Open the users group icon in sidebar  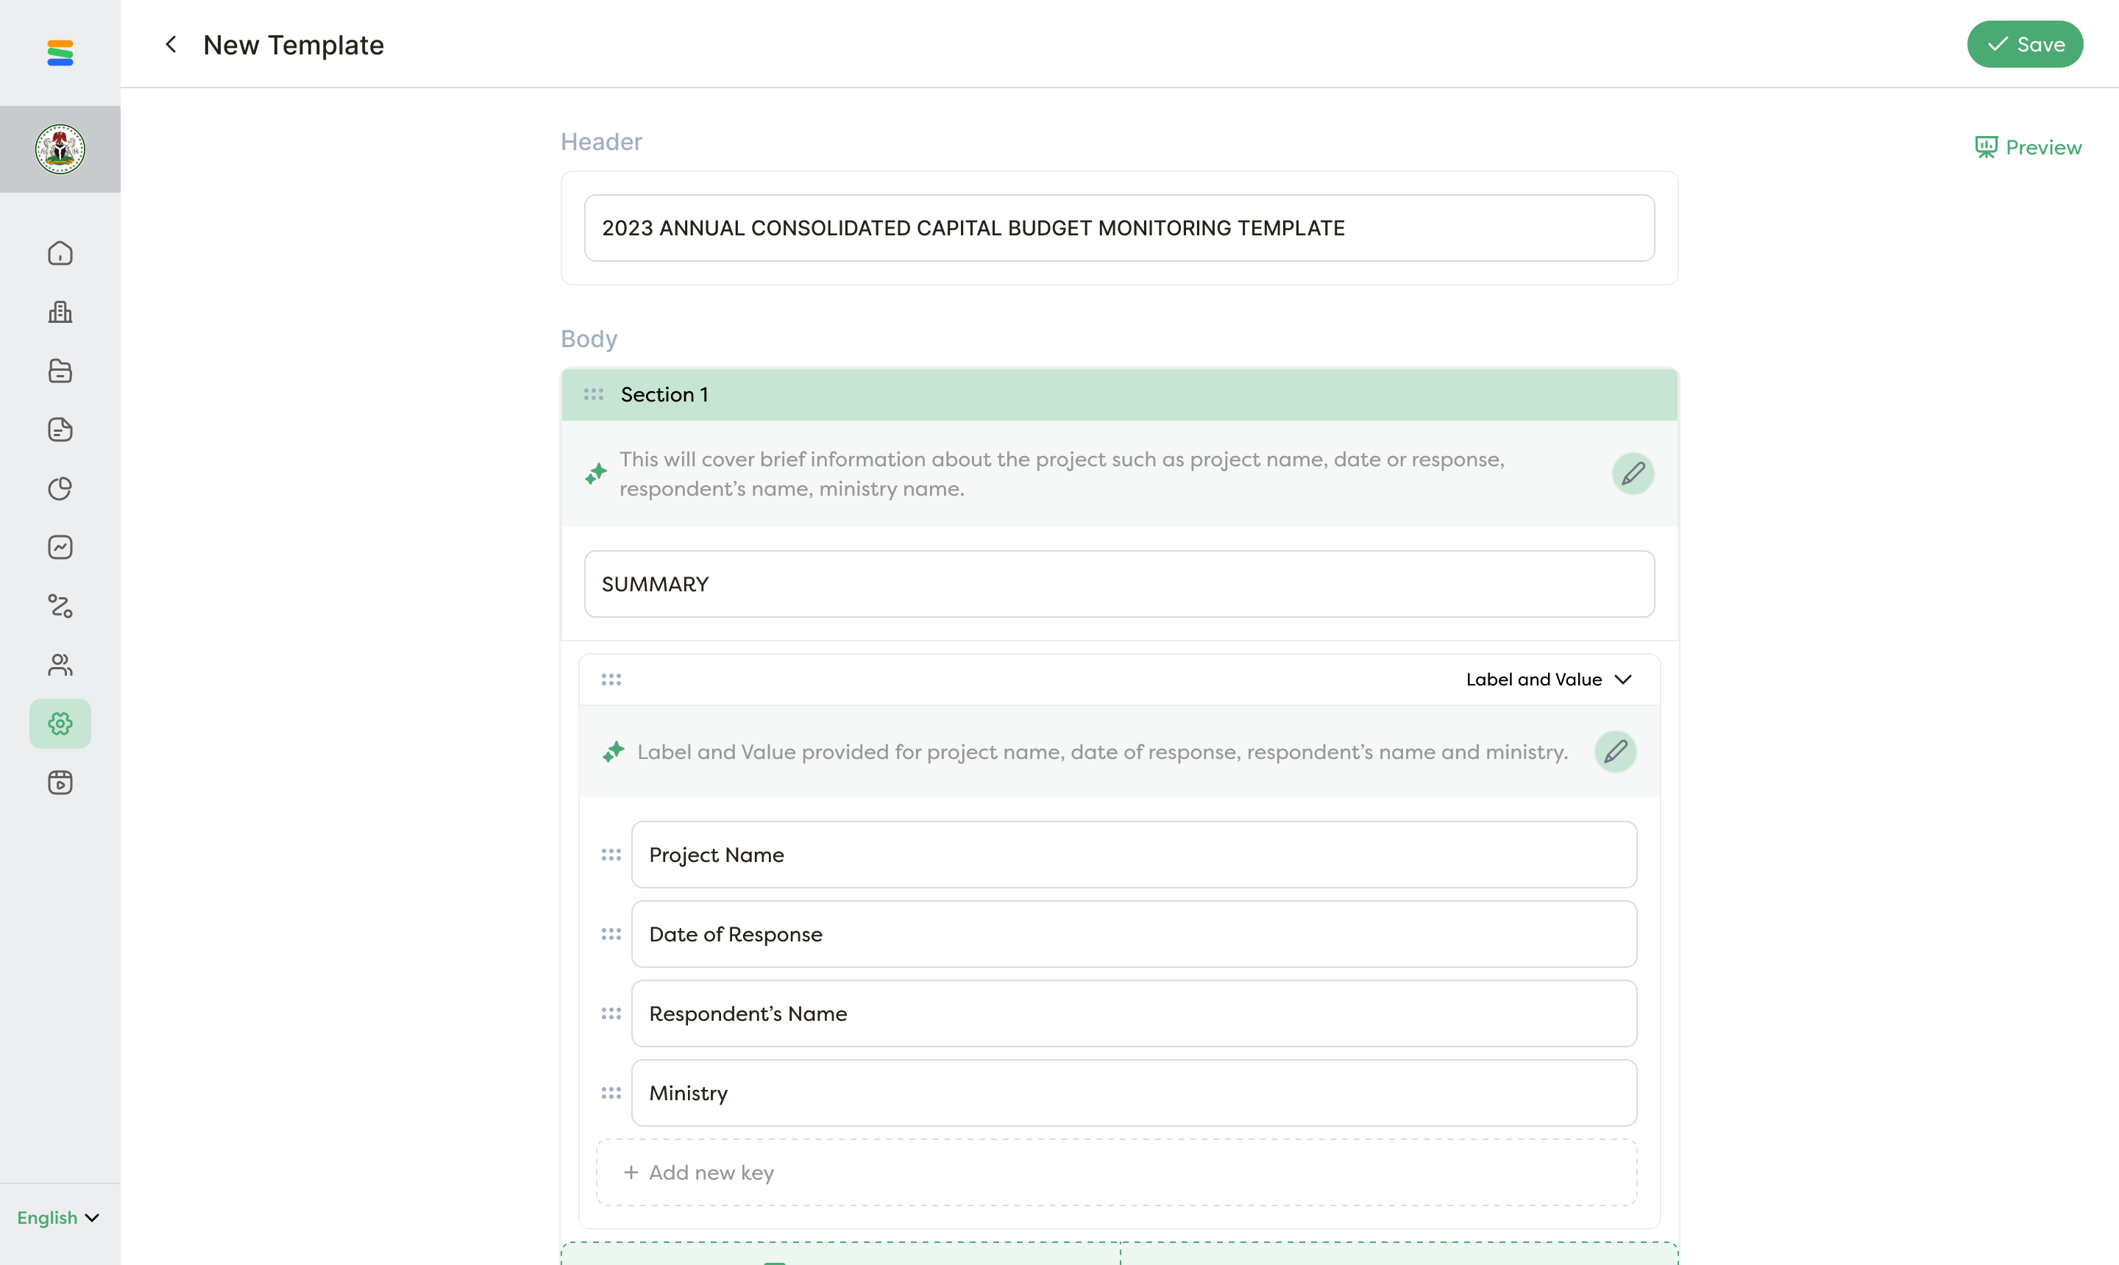pos(60,665)
